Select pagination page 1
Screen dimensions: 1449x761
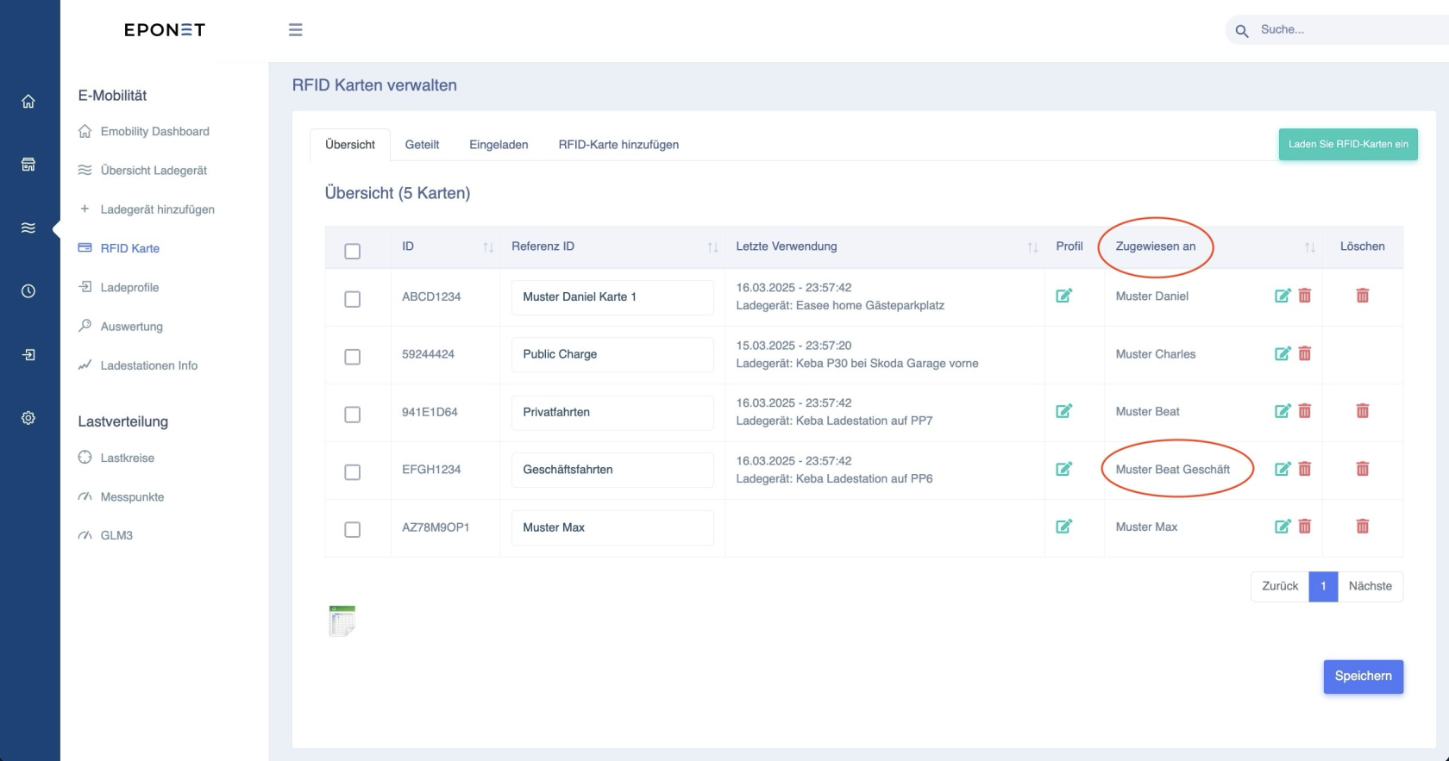(1323, 586)
